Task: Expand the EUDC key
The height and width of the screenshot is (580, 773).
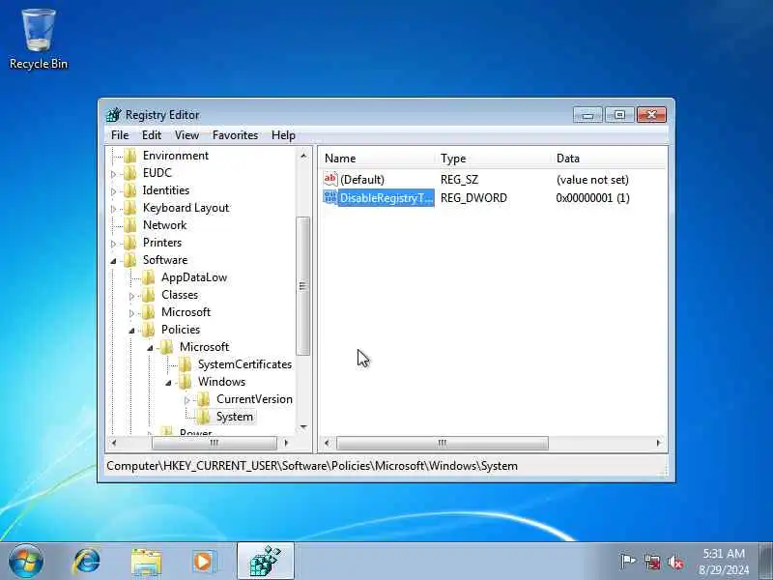Action: (113, 174)
